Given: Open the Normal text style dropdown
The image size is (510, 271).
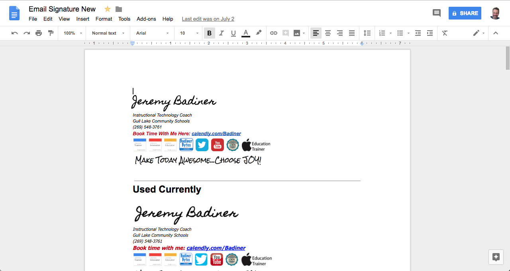Looking at the screenshot, I should click(x=108, y=33).
